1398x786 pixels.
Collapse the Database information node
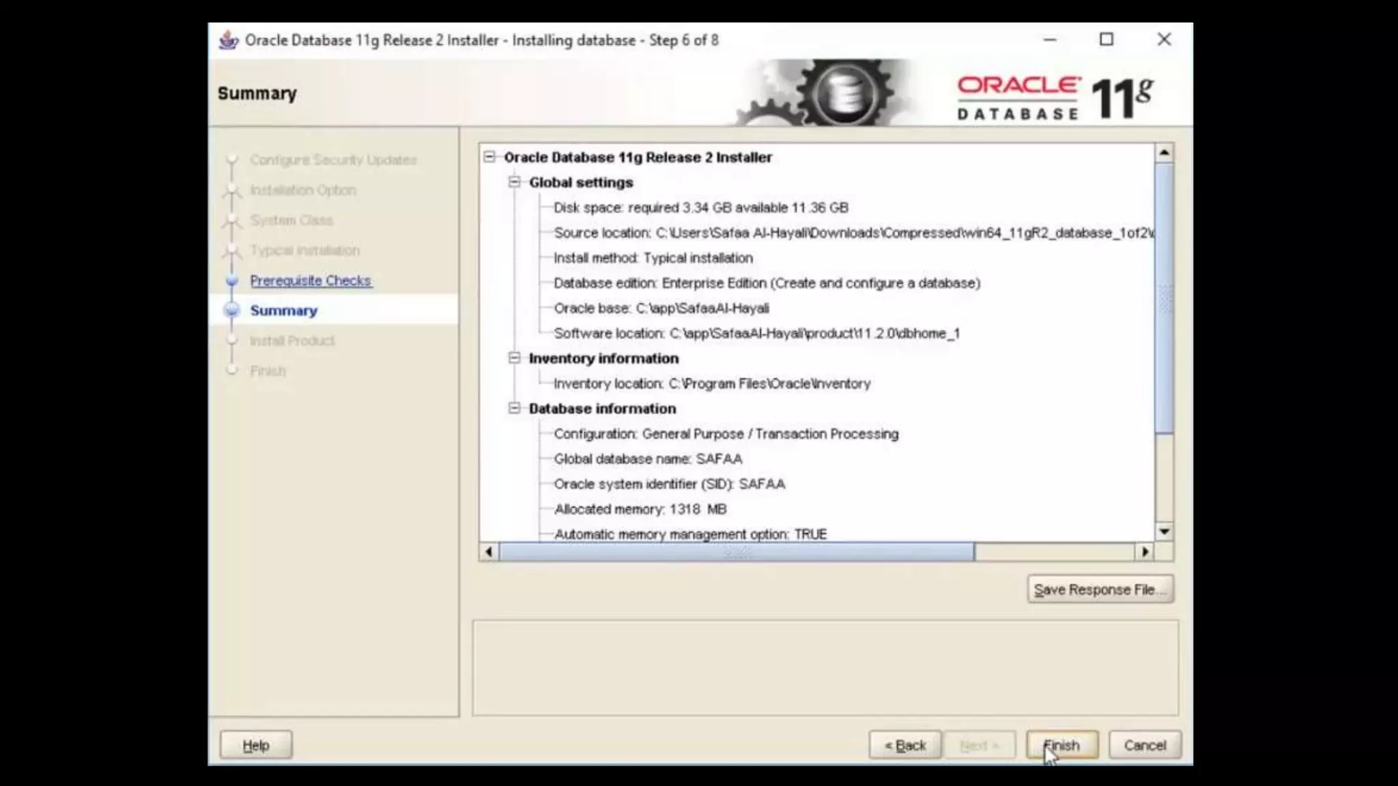coord(514,408)
